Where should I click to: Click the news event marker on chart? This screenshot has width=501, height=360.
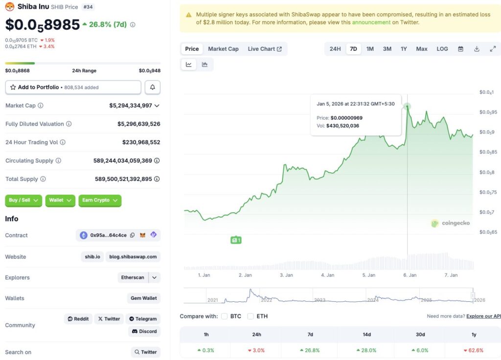point(236,240)
